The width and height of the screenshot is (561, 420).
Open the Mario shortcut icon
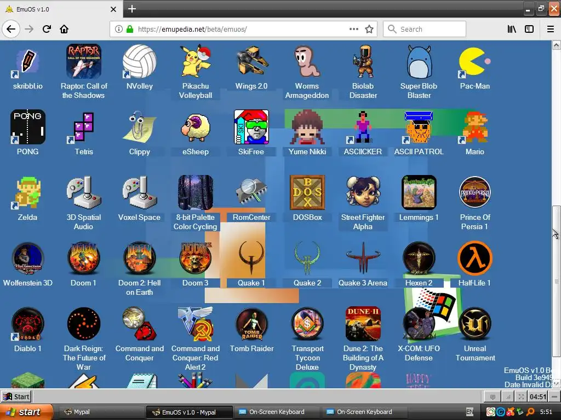(x=475, y=127)
